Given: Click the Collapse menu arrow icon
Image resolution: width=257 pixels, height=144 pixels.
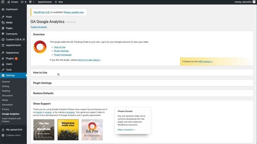Looking at the screenshot, I should point(3,135).
